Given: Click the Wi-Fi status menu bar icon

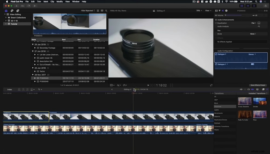Looking at the screenshot, I should (227, 2).
